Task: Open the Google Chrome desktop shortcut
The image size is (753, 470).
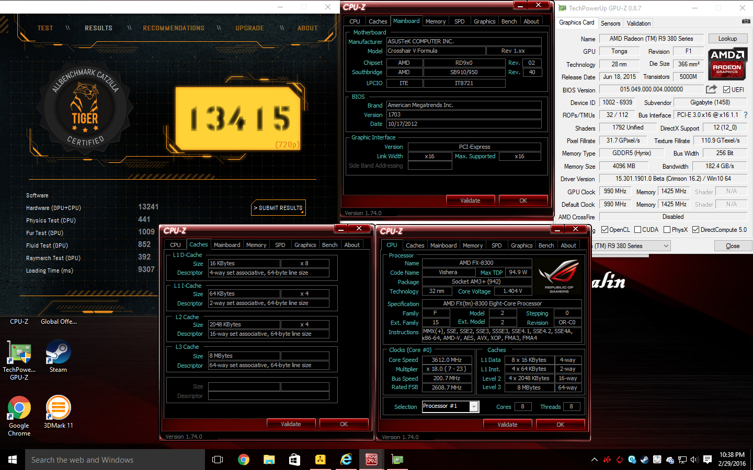Action: 19,416
